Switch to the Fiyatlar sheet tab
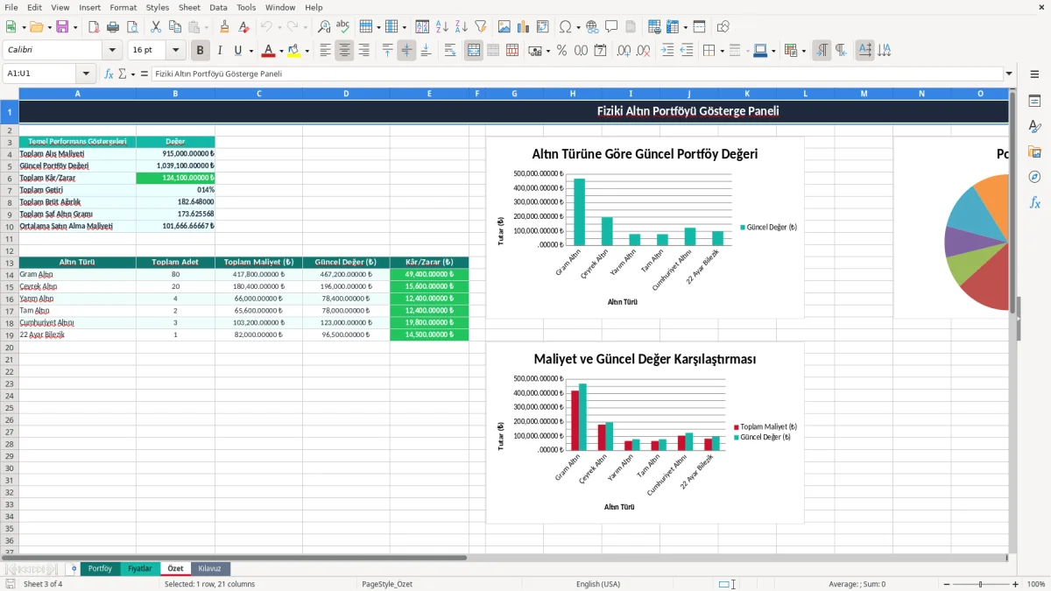This screenshot has height=591, width=1051. [140, 568]
